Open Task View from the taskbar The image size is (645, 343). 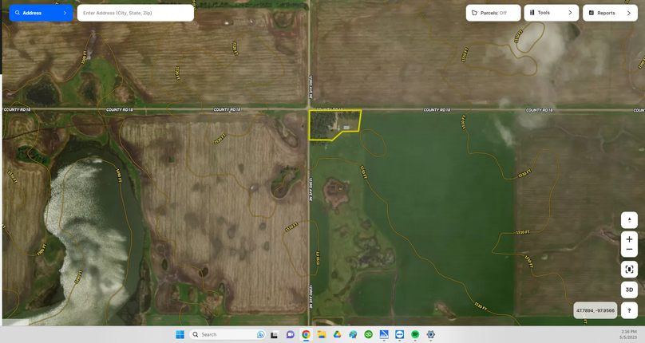tap(274, 334)
